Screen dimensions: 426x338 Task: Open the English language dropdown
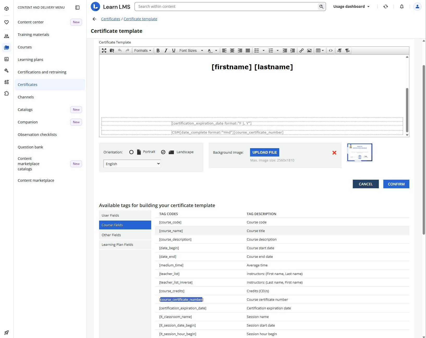[132, 164]
